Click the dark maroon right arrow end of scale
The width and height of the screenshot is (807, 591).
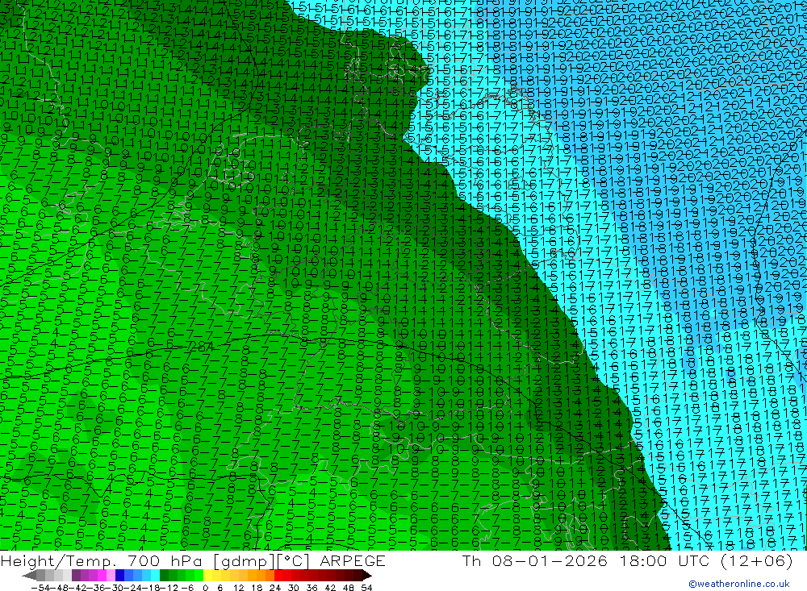click(366, 575)
